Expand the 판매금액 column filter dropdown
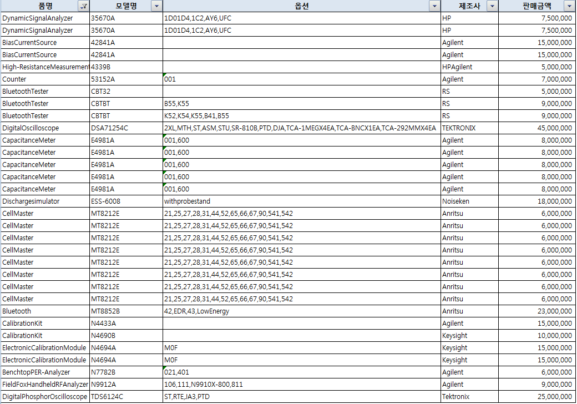 569,6
